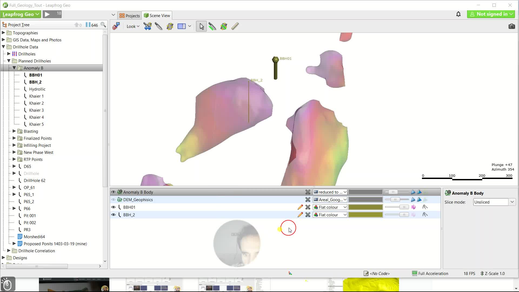Open the Slice mode dropdown

point(494,202)
